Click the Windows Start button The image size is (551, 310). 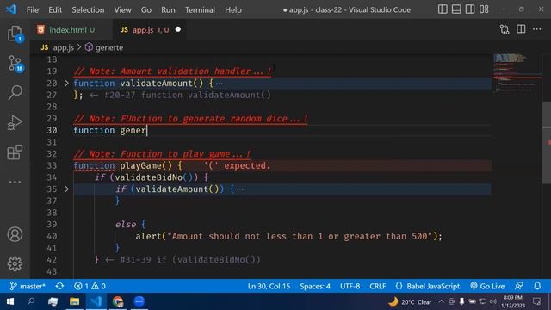(10, 301)
